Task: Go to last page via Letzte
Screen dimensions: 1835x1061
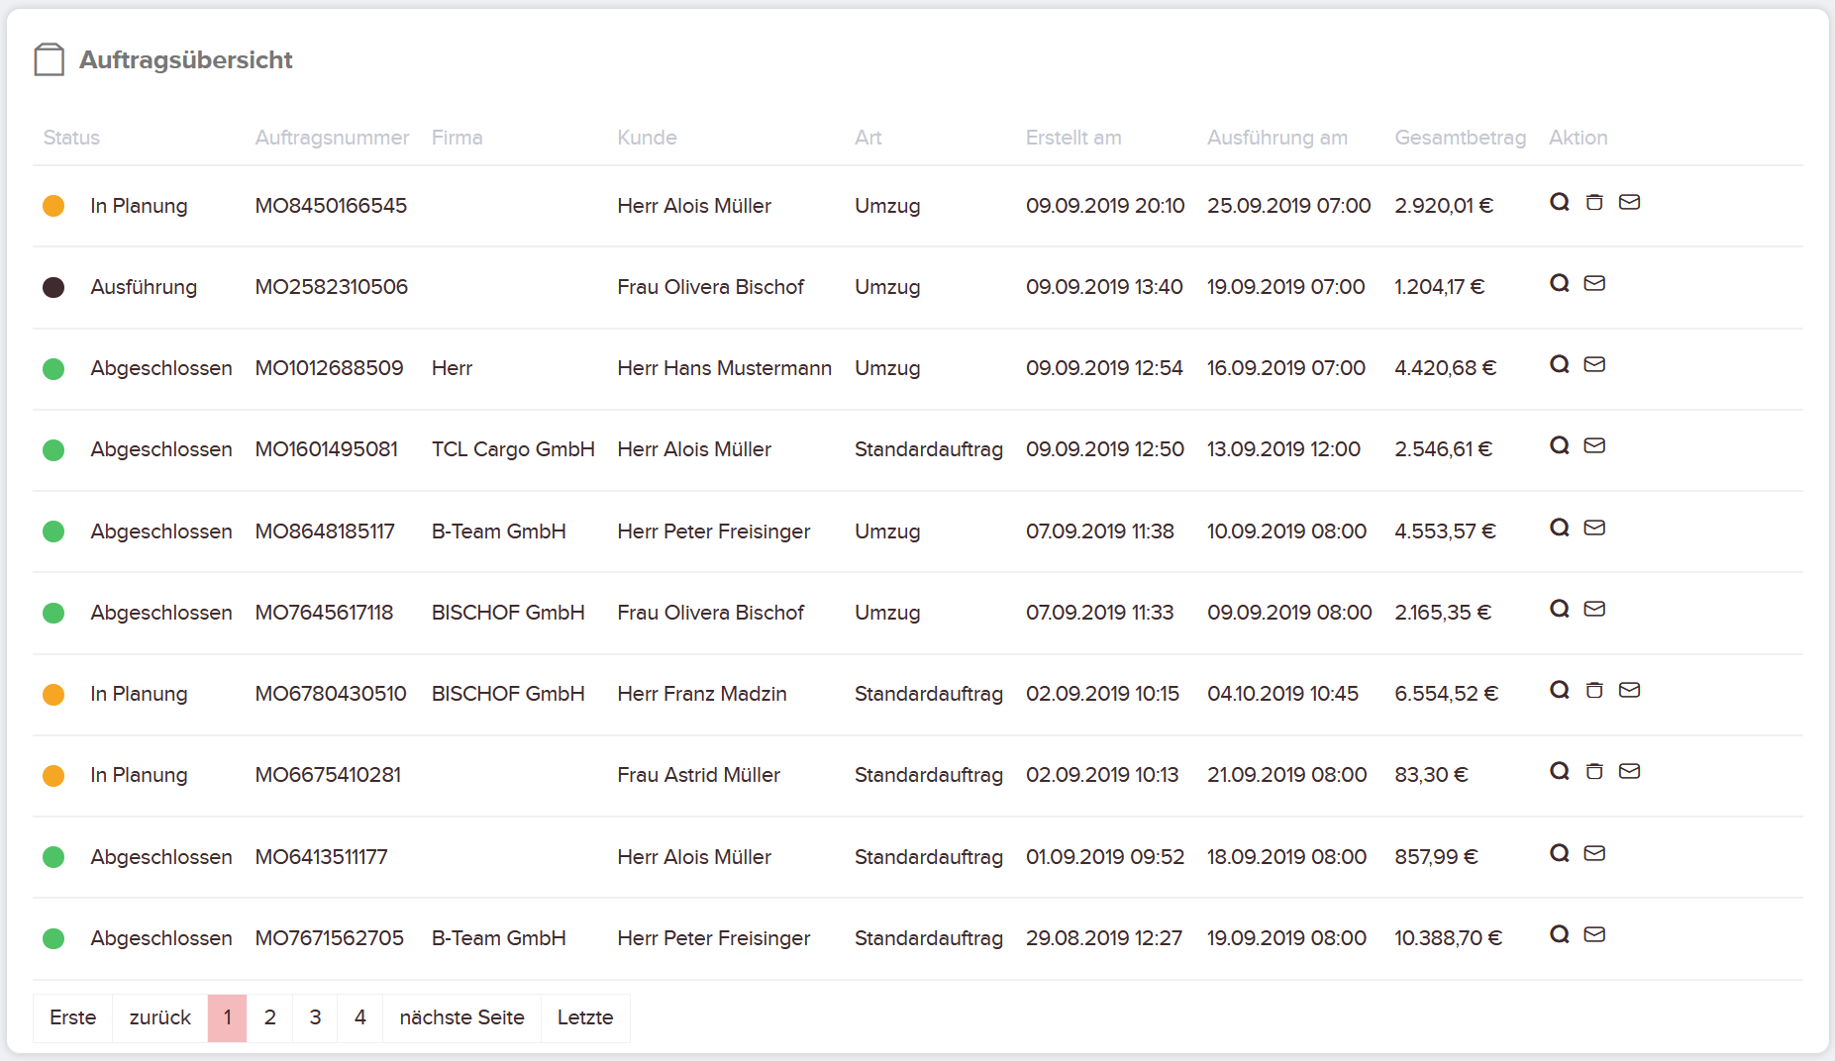Action: coord(585,1017)
